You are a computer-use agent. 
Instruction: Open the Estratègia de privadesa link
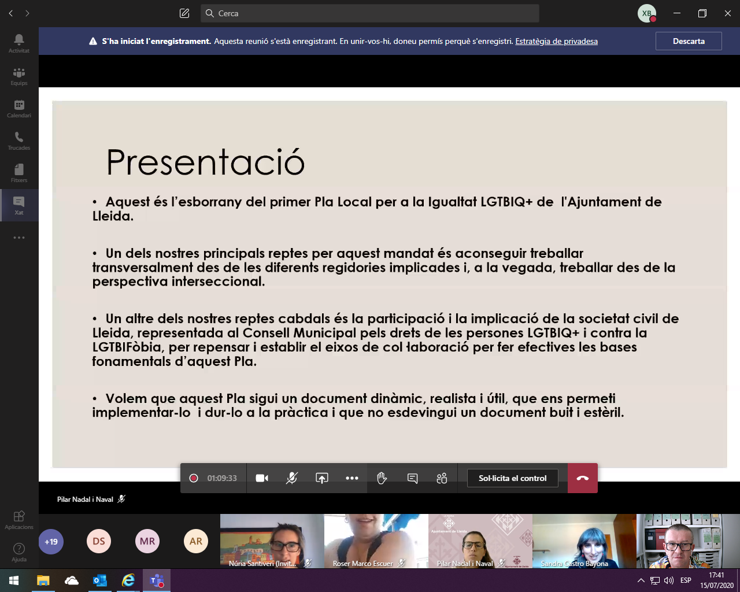pyautogui.click(x=556, y=41)
